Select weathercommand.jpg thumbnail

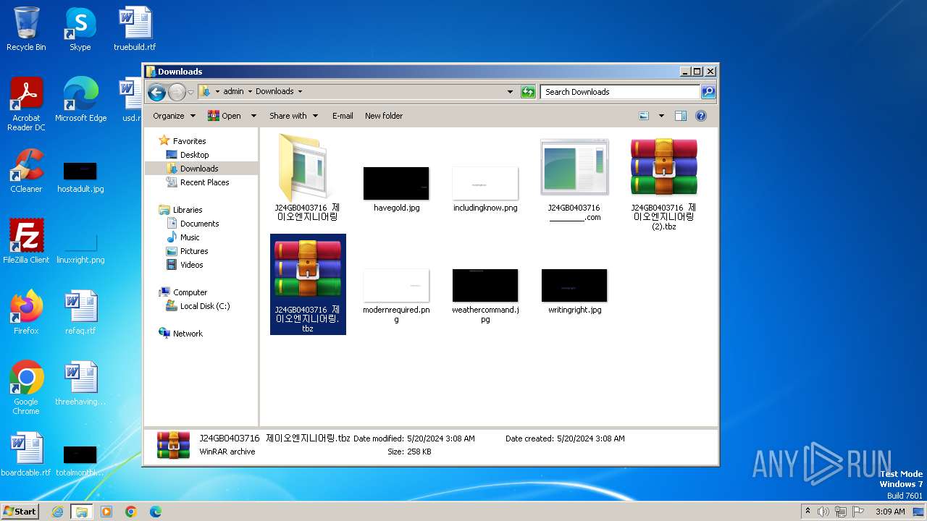pyautogui.click(x=485, y=295)
